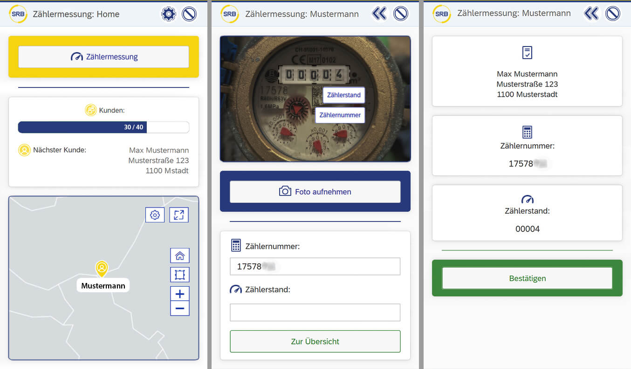This screenshot has width=631, height=369.
Task: Select the 00004 Zählerstand value
Action: [x=527, y=229]
